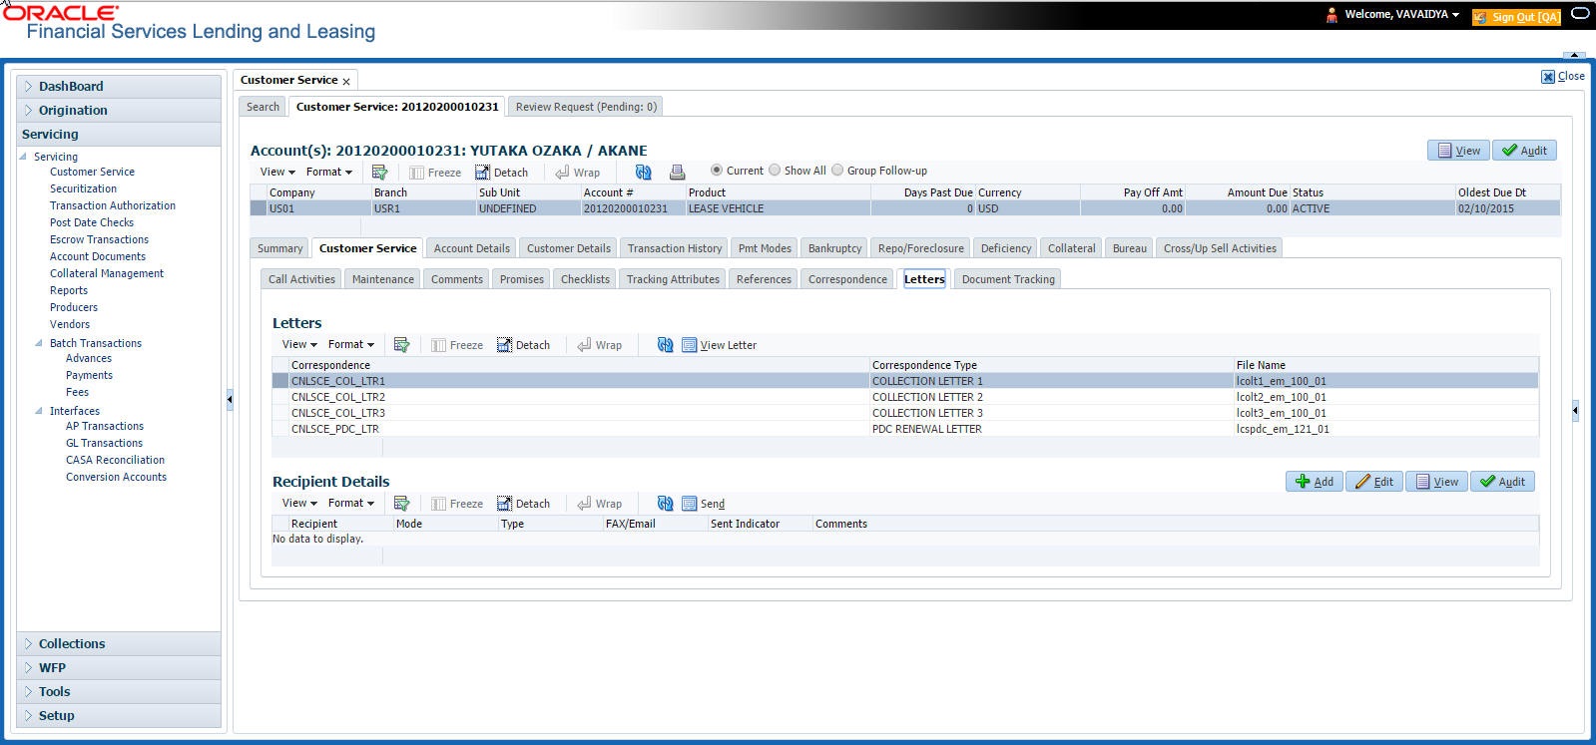Refresh the account list with the refresh icon
The height and width of the screenshot is (745, 1596).
click(x=643, y=172)
